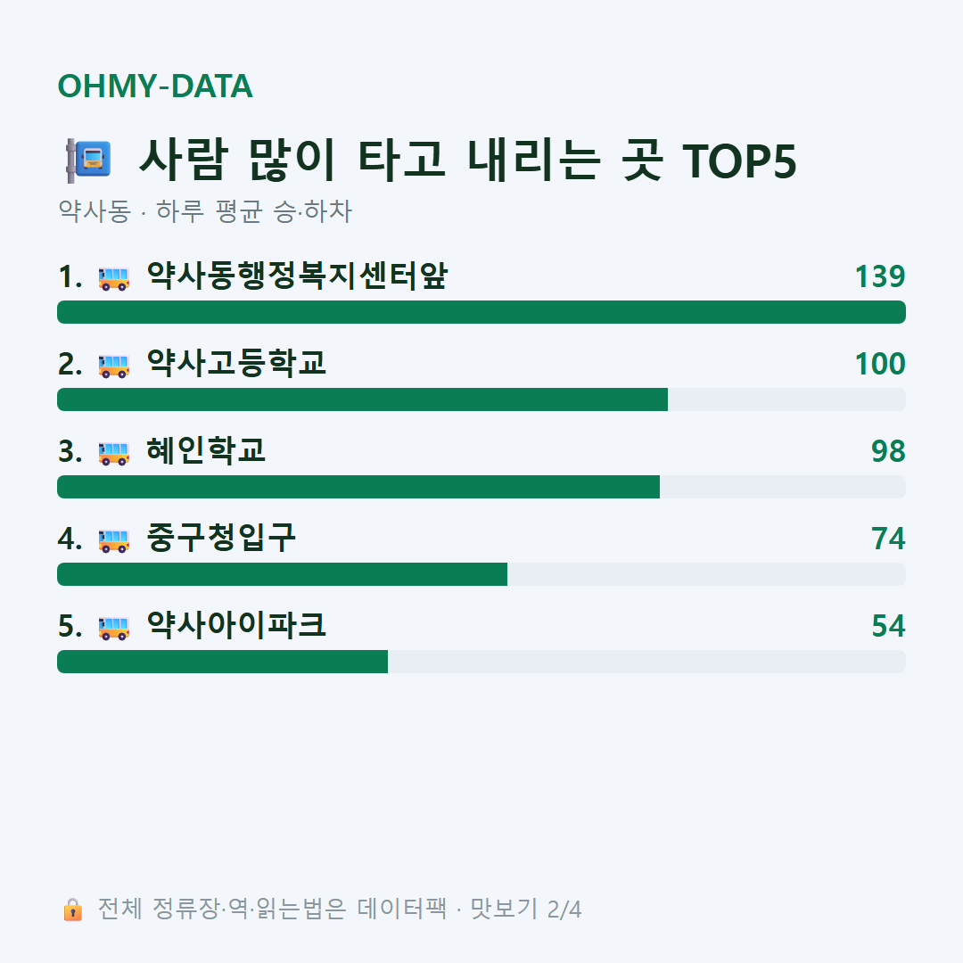Click the heading 사람 많이 타고 내리는 곳 TOP5
963x963 pixels.
468,160
